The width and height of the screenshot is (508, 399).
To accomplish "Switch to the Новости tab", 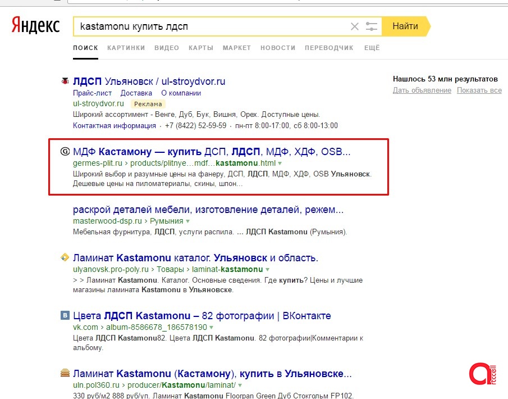I will [278, 48].
